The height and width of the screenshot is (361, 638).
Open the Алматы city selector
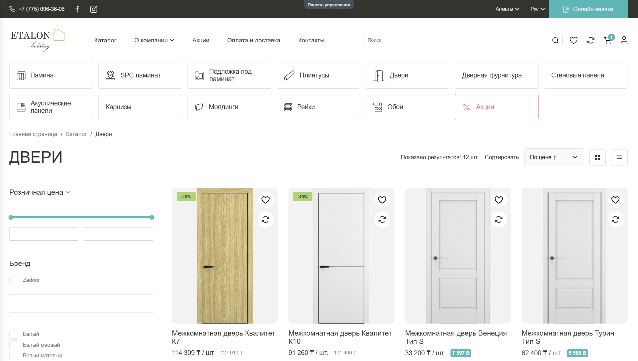[507, 9]
